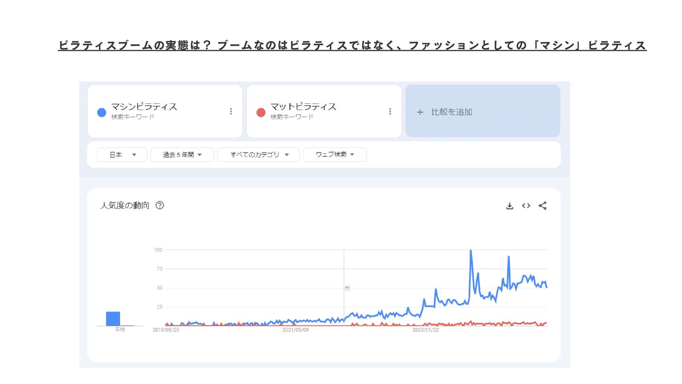This screenshot has width=682, height=384.
Task: Click the note marker on chart line
Action: pos(347,288)
